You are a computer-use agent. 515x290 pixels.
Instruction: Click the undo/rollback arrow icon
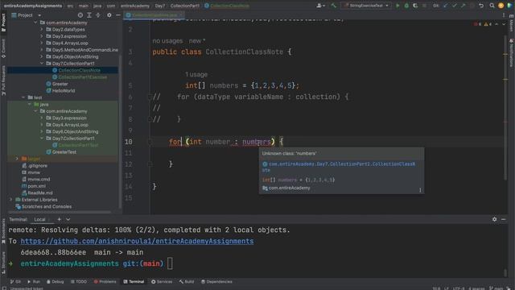[x=481, y=6]
